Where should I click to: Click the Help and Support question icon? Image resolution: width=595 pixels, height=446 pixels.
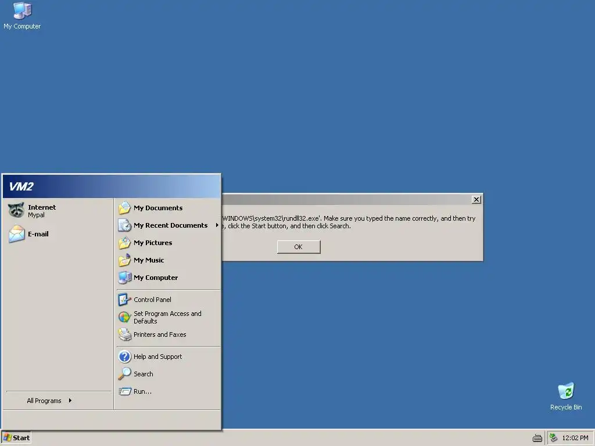tap(124, 357)
